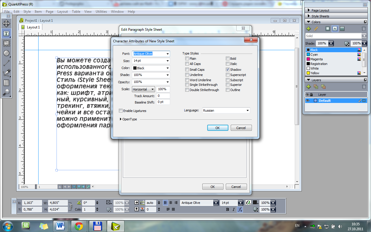Hide the Default layer via eye icon
This screenshot has width=371, height=232.
click(x=308, y=101)
